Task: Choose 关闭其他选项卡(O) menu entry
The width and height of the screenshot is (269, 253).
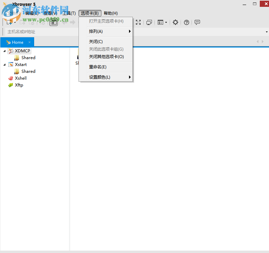Action: [x=106, y=57]
